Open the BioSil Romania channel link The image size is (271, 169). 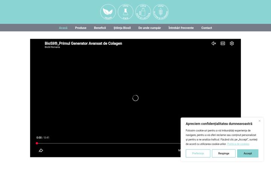[x=52, y=47]
